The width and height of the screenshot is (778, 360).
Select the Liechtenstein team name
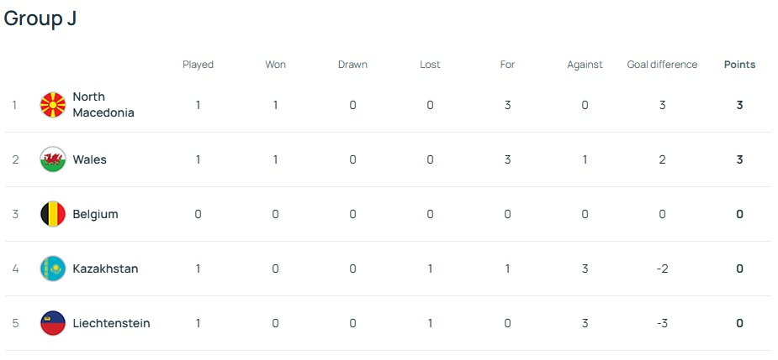pyautogui.click(x=111, y=323)
